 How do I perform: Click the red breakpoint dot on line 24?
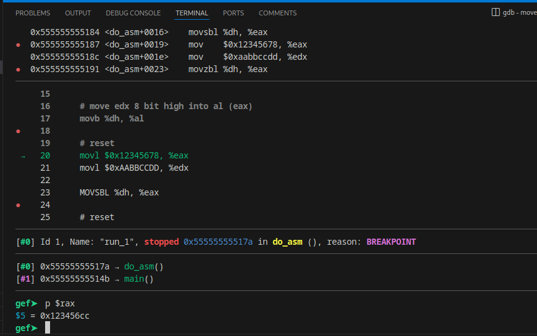tap(19, 205)
